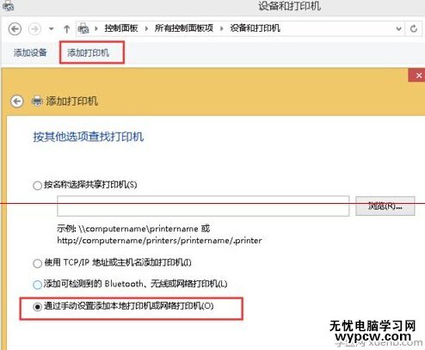Viewport: 425px width, 350px height.
Task: Click the 按其他选项查找打印机 heading
Action: coord(89,137)
